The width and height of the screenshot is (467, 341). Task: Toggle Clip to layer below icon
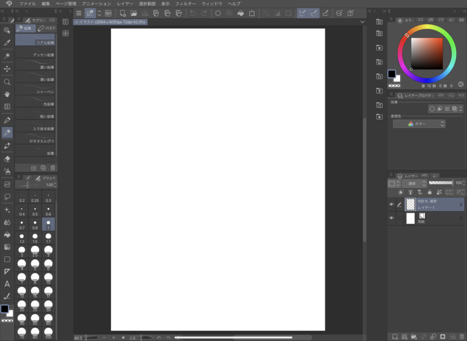click(x=401, y=192)
